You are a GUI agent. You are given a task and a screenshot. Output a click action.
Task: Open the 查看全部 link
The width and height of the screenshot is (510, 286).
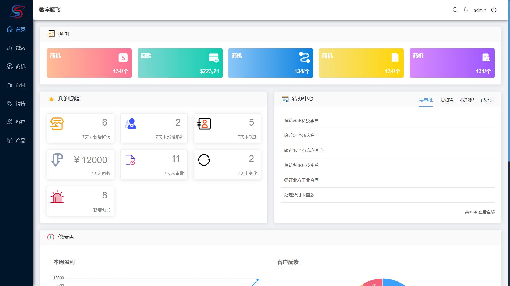[487, 212]
